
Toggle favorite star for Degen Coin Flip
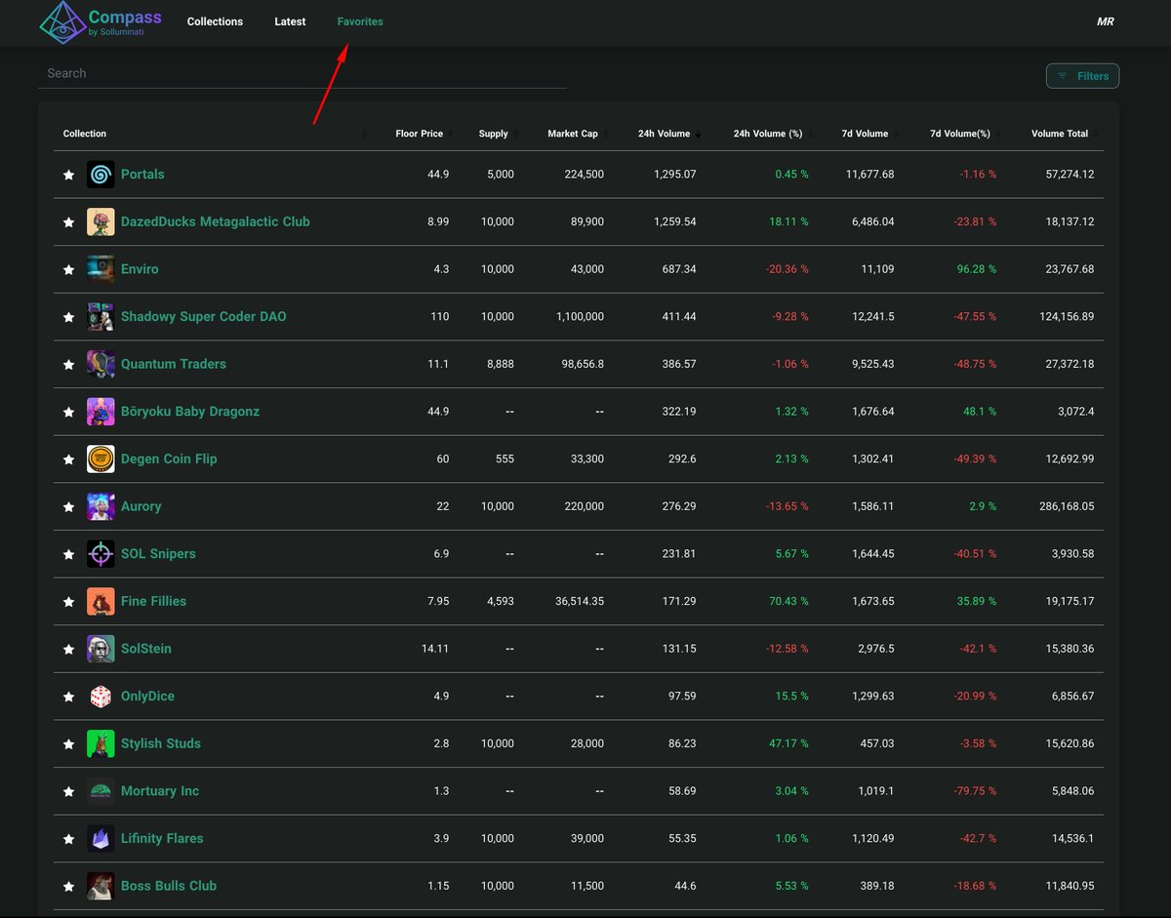(x=68, y=459)
